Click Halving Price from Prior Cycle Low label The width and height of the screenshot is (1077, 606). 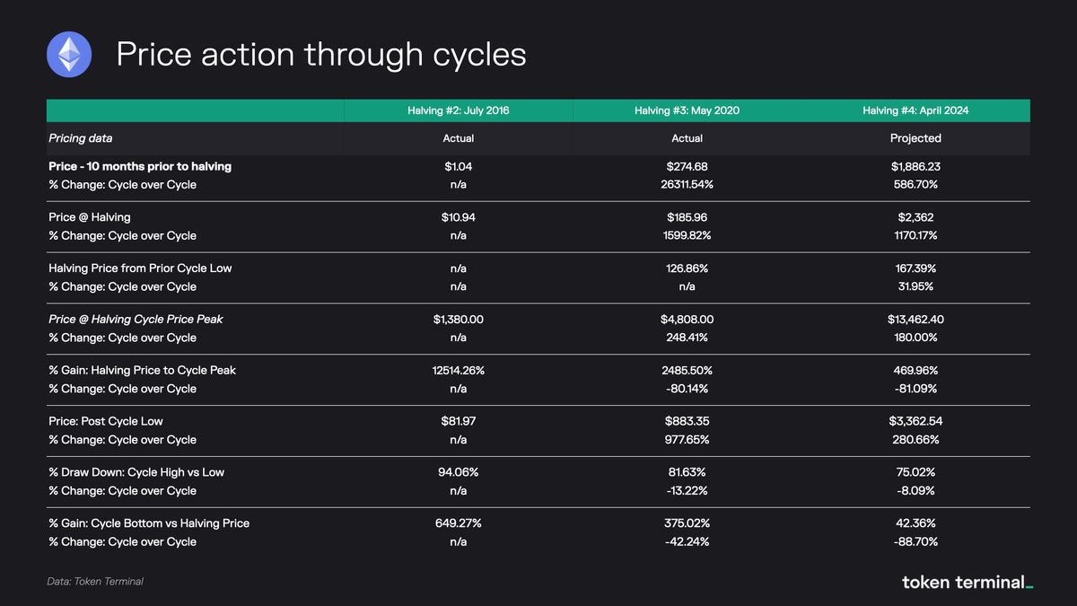[x=140, y=268]
